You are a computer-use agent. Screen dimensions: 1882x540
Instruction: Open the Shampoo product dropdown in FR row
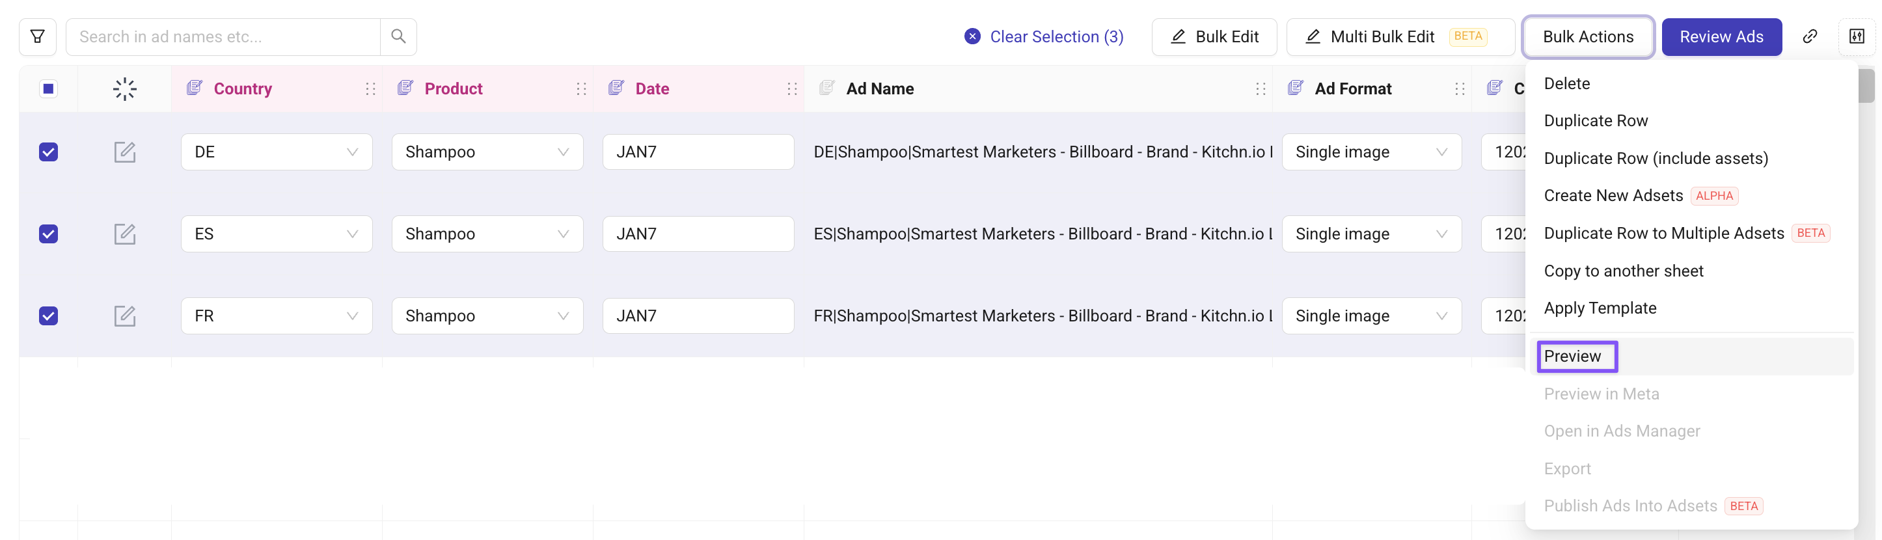(487, 316)
